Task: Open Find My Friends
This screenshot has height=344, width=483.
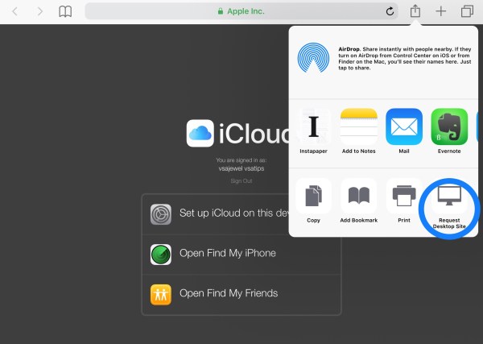Action: 242,293
